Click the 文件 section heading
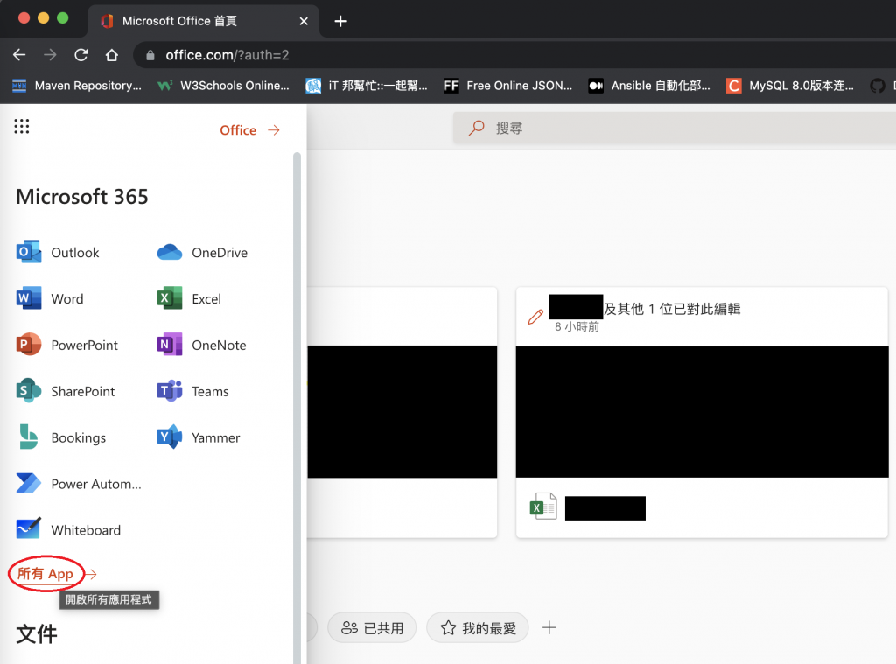Image resolution: width=896 pixels, height=664 pixels. coord(37,633)
